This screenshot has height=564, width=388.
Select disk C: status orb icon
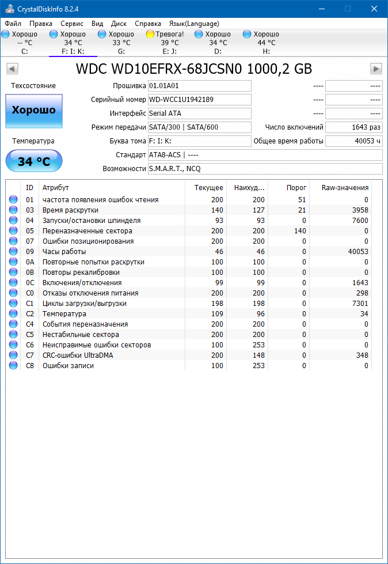pyautogui.click(x=5, y=35)
